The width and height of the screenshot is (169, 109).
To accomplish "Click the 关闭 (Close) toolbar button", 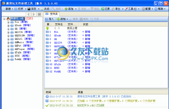I will coord(45,9).
